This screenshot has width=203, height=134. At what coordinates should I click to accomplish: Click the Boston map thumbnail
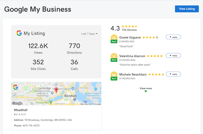56,94
